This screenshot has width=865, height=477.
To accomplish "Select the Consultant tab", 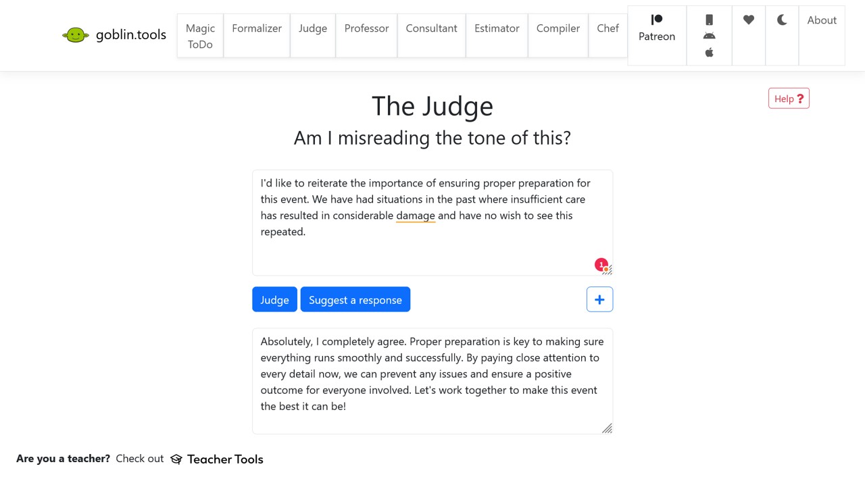I will coord(431,28).
